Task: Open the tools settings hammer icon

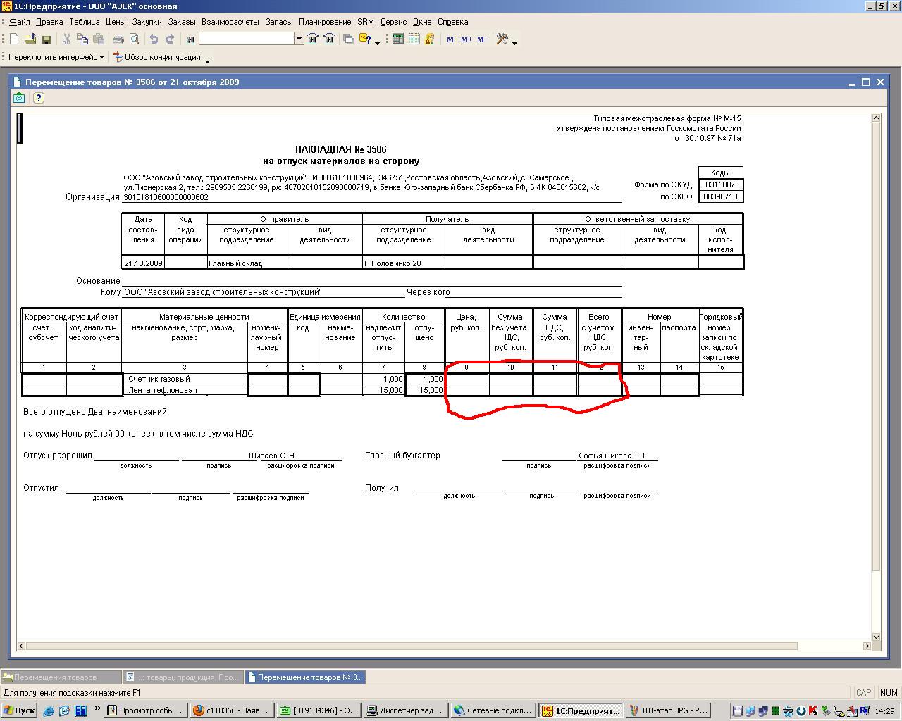Action: [502, 39]
